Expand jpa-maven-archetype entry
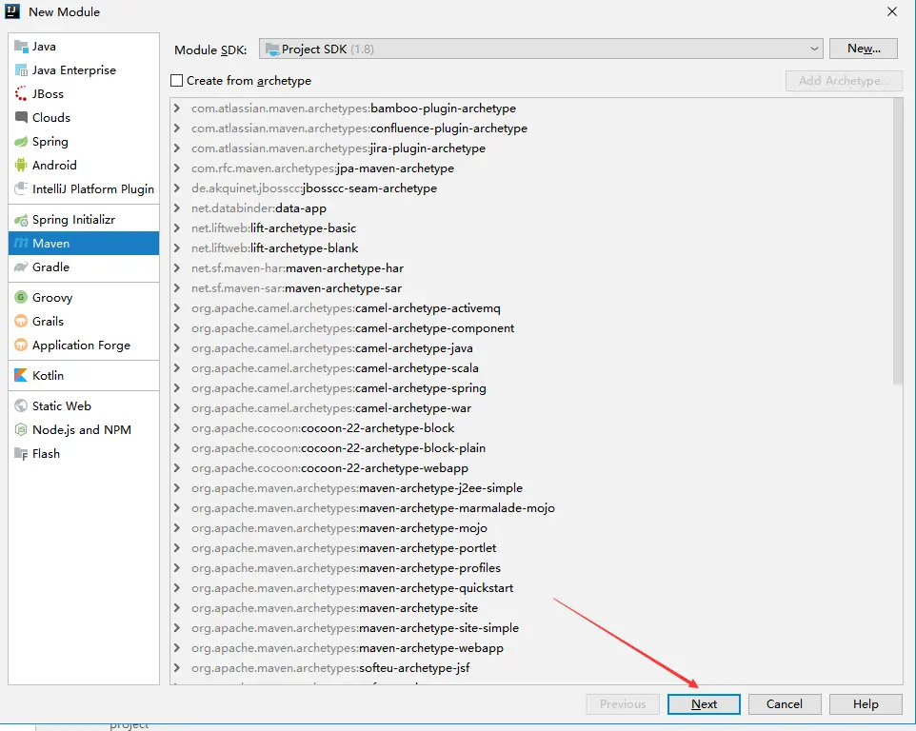The height and width of the screenshot is (731, 916). click(176, 168)
